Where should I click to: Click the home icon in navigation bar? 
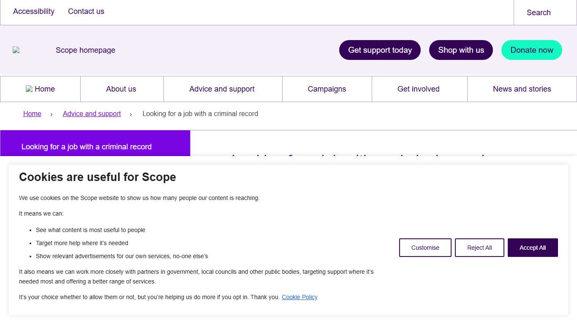(29, 89)
